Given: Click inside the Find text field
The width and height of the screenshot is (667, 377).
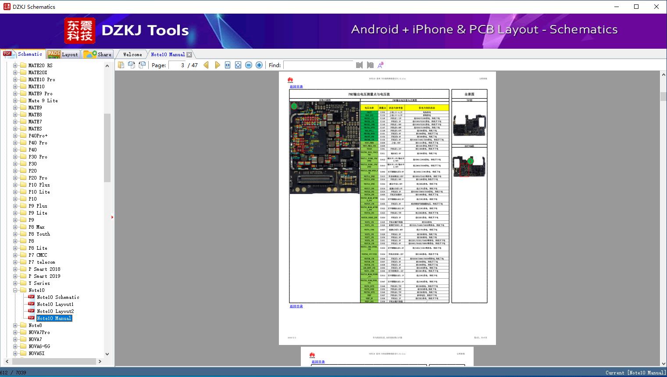Looking at the screenshot, I should click(x=318, y=65).
